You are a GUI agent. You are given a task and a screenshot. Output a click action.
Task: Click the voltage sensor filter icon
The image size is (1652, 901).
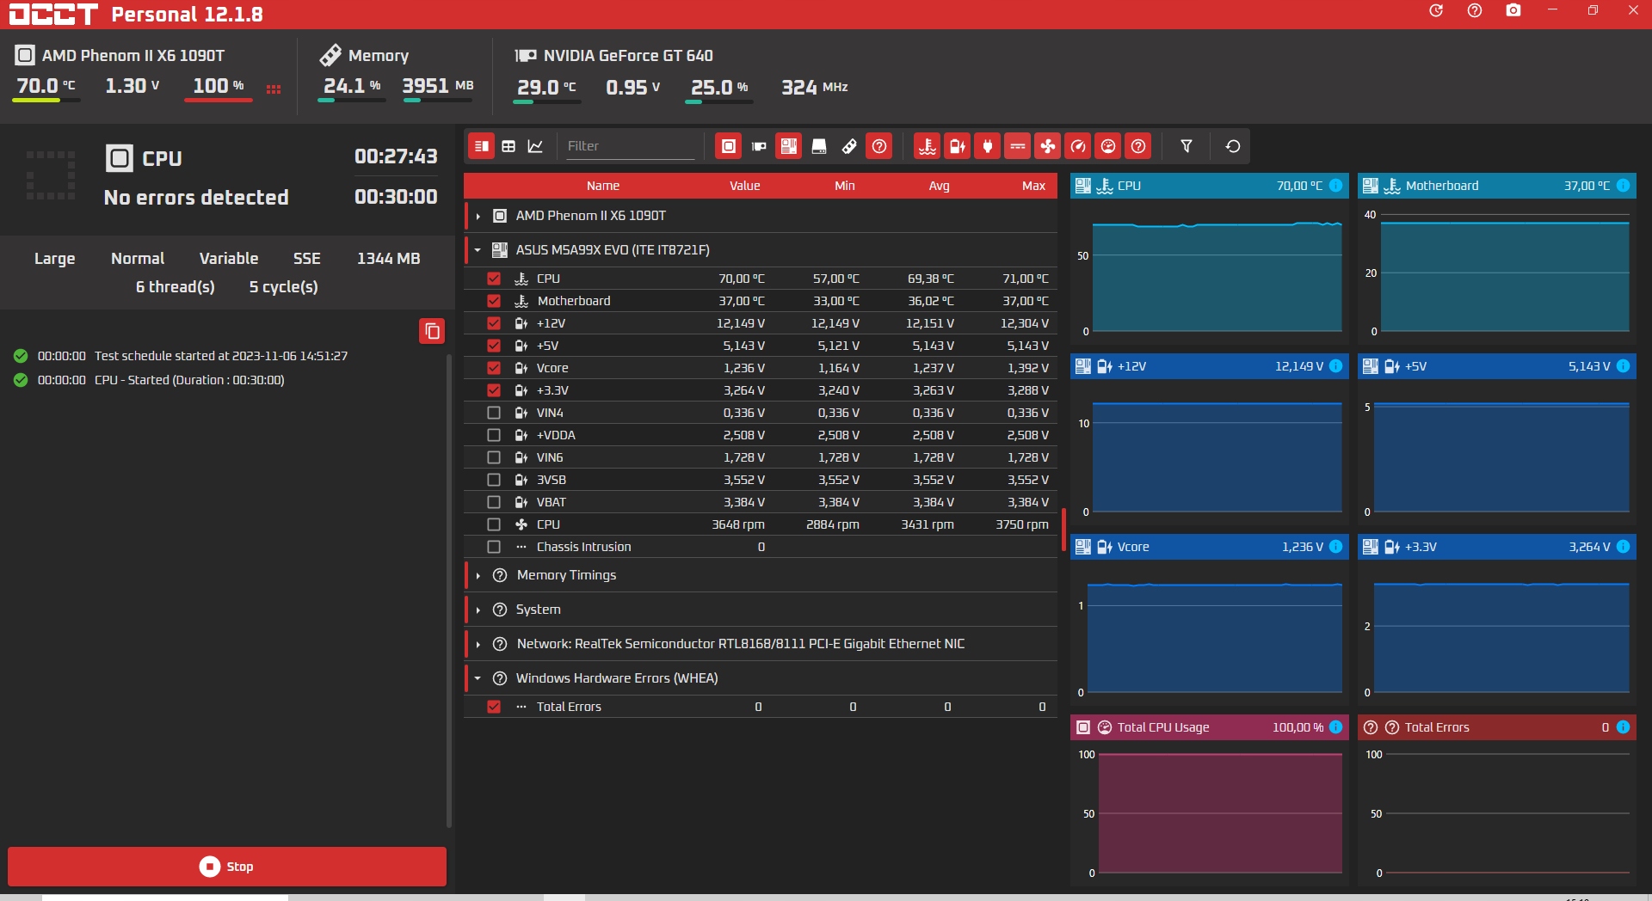pos(957,146)
